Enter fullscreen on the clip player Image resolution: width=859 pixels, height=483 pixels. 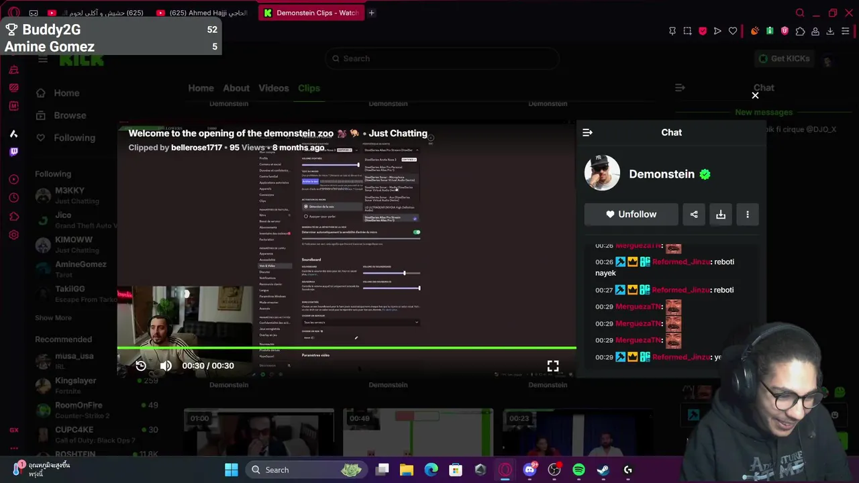point(553,366)
